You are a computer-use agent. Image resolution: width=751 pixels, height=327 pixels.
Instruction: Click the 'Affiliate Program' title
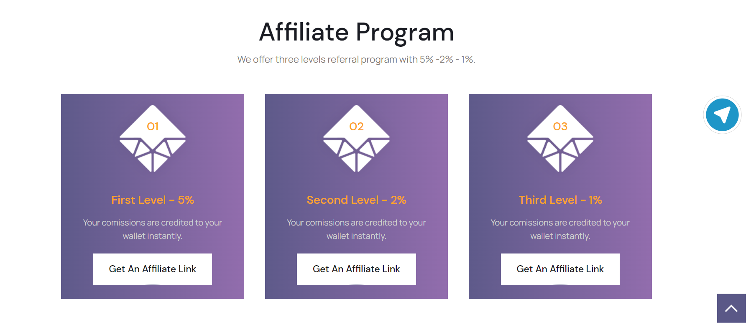[356, 32]
